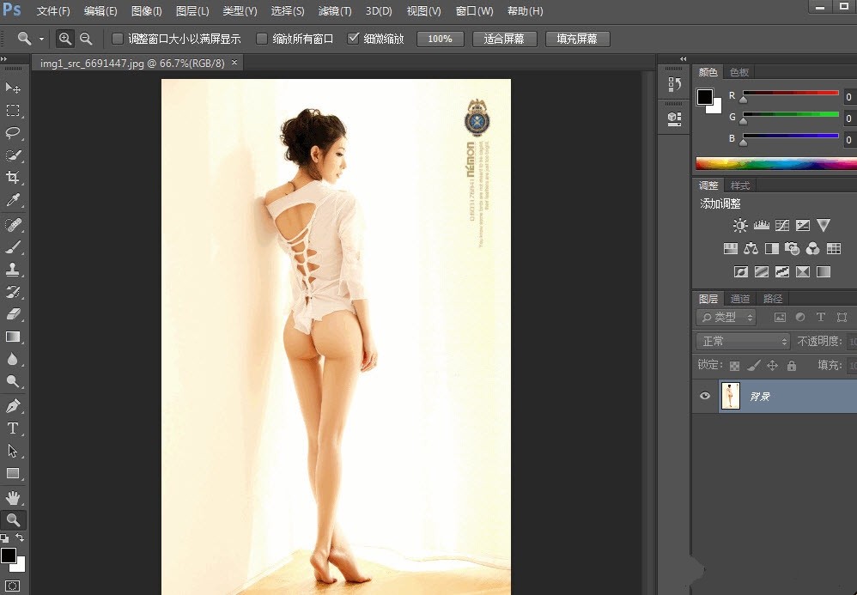Select the Rectangular Marquee tool
Image resolution: width=857 pixels, height=595 pixels.
[x=13, y=111]
